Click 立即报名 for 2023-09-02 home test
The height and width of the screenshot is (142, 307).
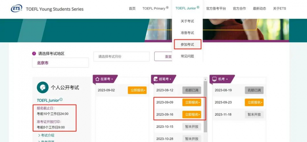click(137, 90)
